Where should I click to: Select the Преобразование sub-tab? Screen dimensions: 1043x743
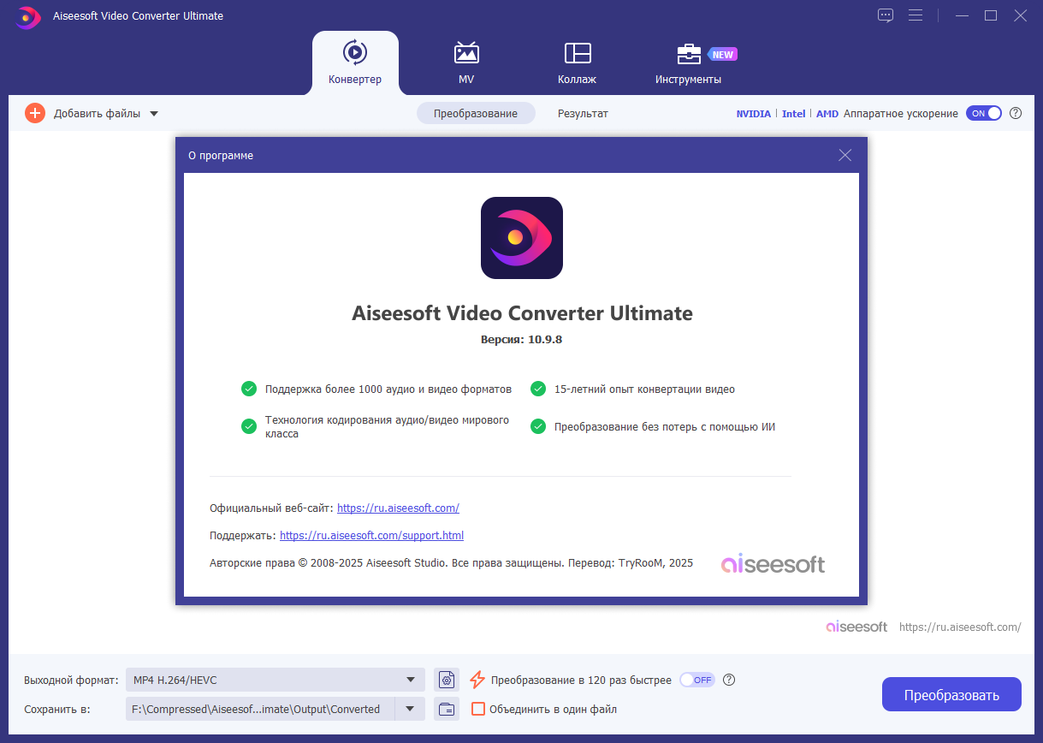tap(476, 113)
